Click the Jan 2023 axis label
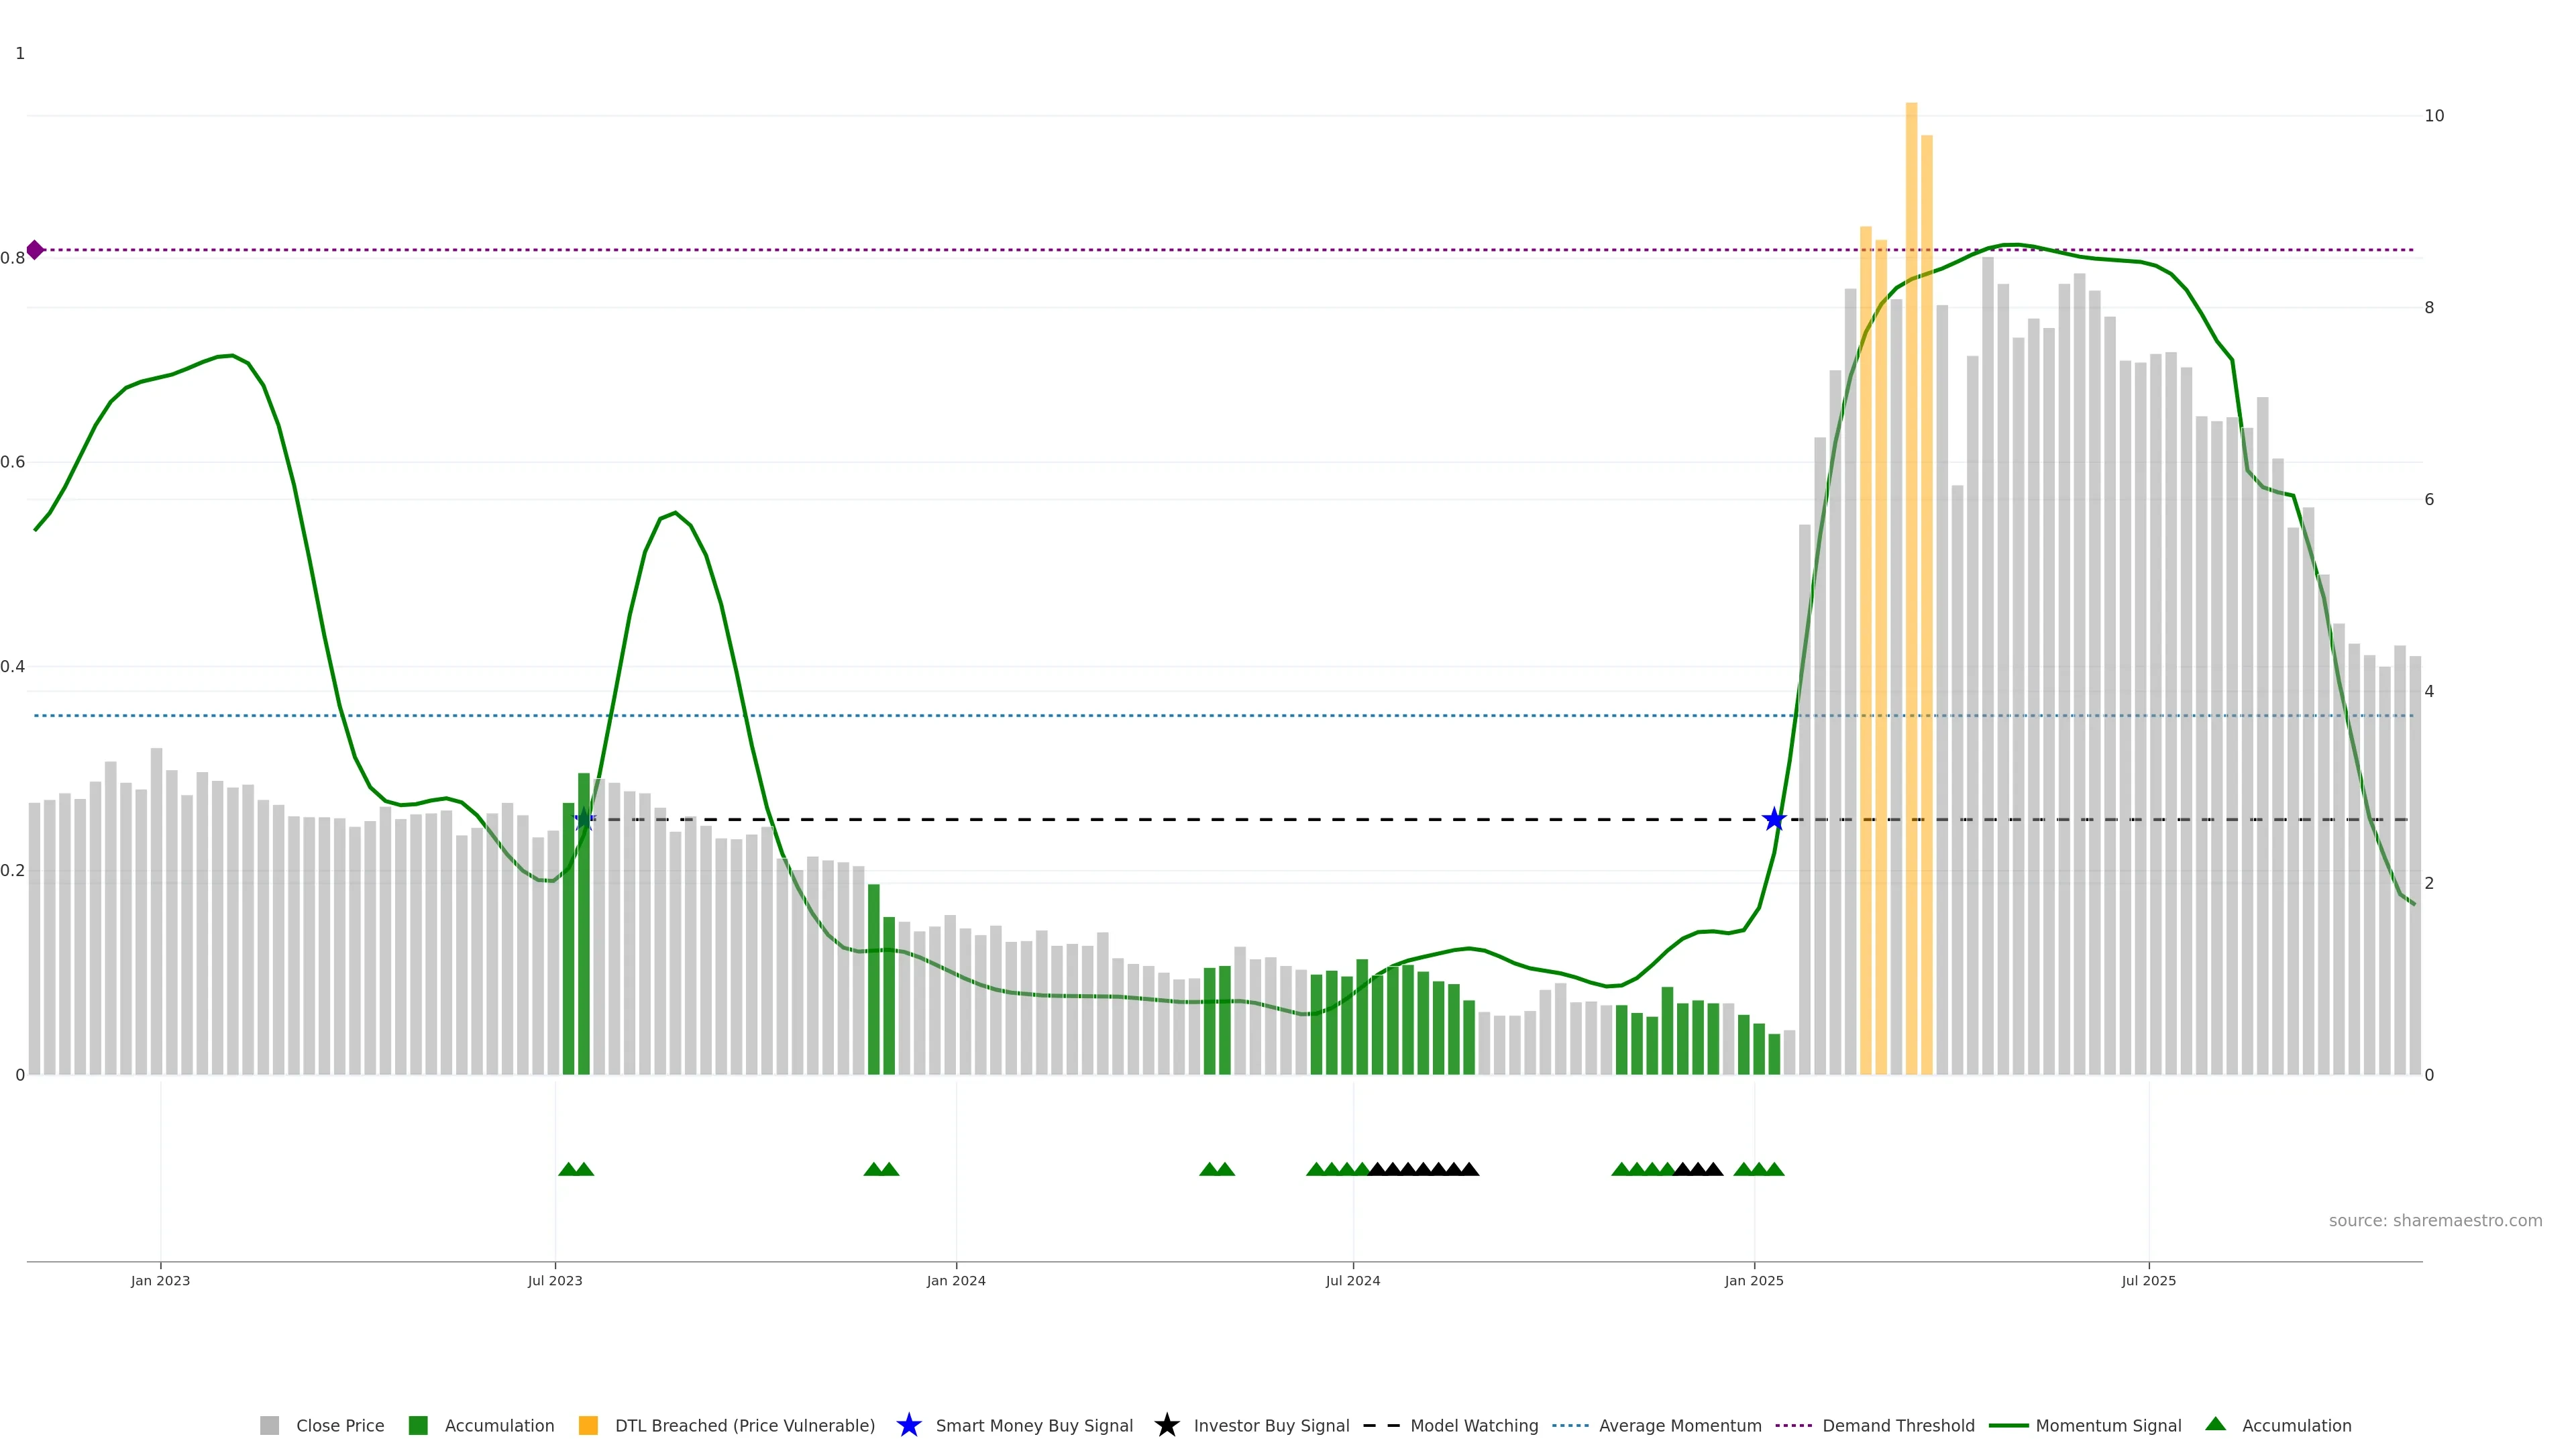The width and height of the screenshot is (2576, 1449). pyautogui.click(x=160, y=1280)
